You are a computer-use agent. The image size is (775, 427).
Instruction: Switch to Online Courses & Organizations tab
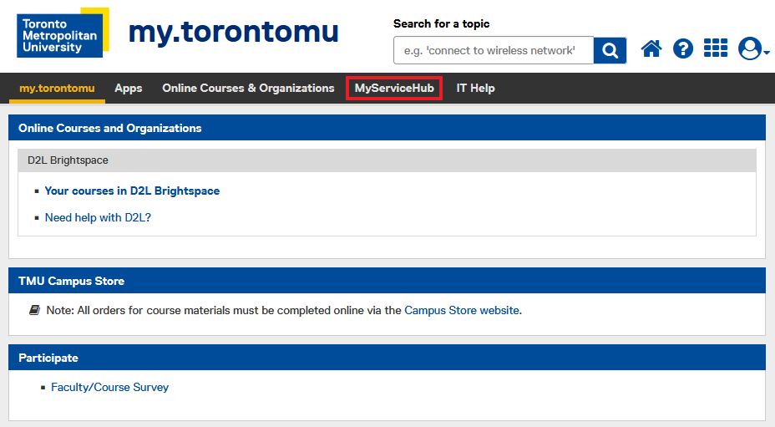click(x=248, y=88)
